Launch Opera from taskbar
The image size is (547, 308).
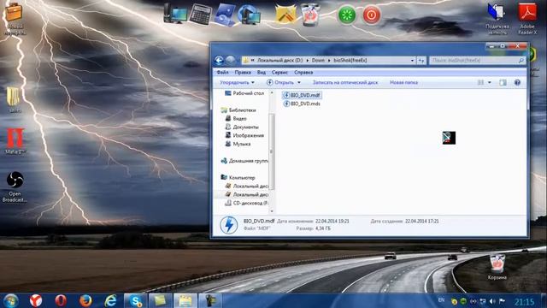point(61,300)
